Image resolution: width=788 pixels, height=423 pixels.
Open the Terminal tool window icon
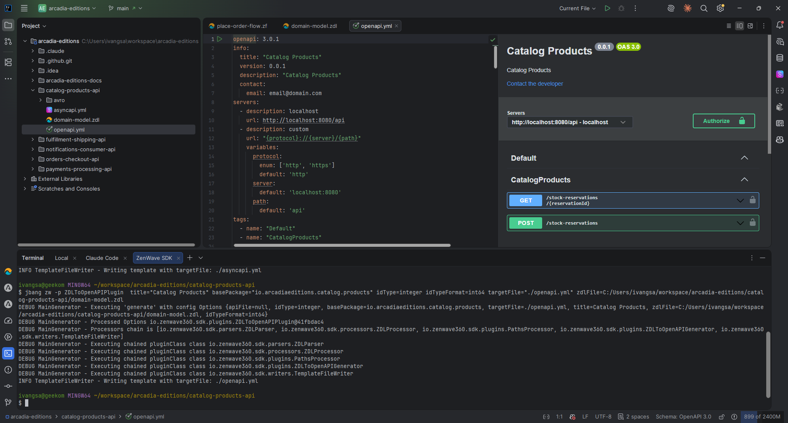tap(8, 353)
